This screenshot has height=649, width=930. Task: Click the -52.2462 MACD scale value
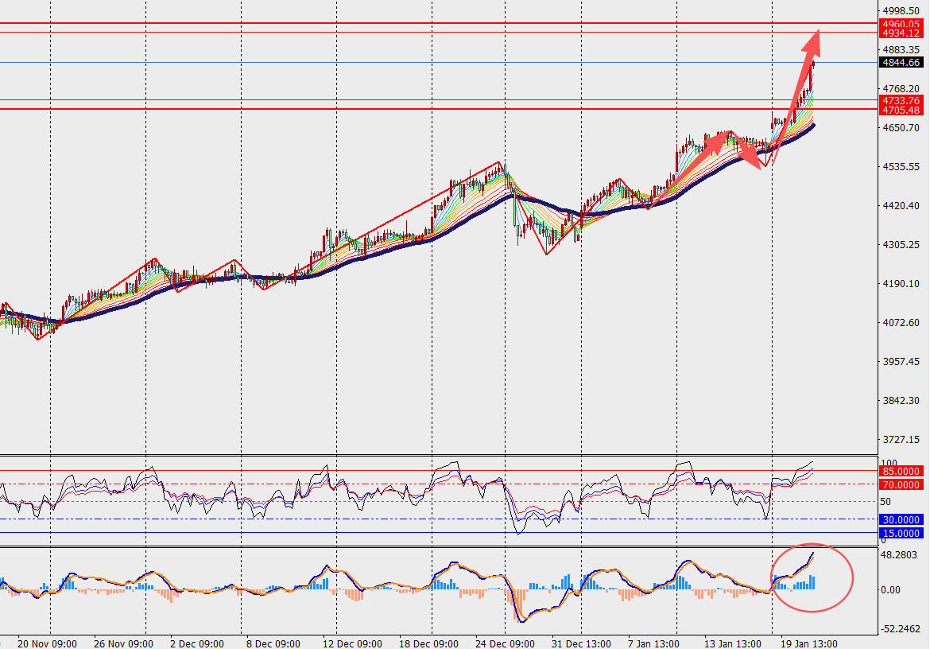coord(901,628)
